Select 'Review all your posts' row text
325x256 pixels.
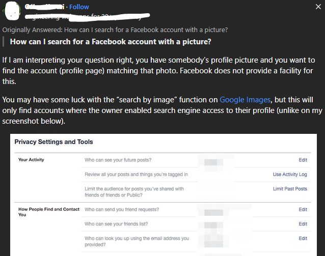(x=136, y=175)
